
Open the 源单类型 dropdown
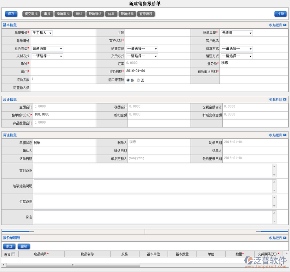237,33
